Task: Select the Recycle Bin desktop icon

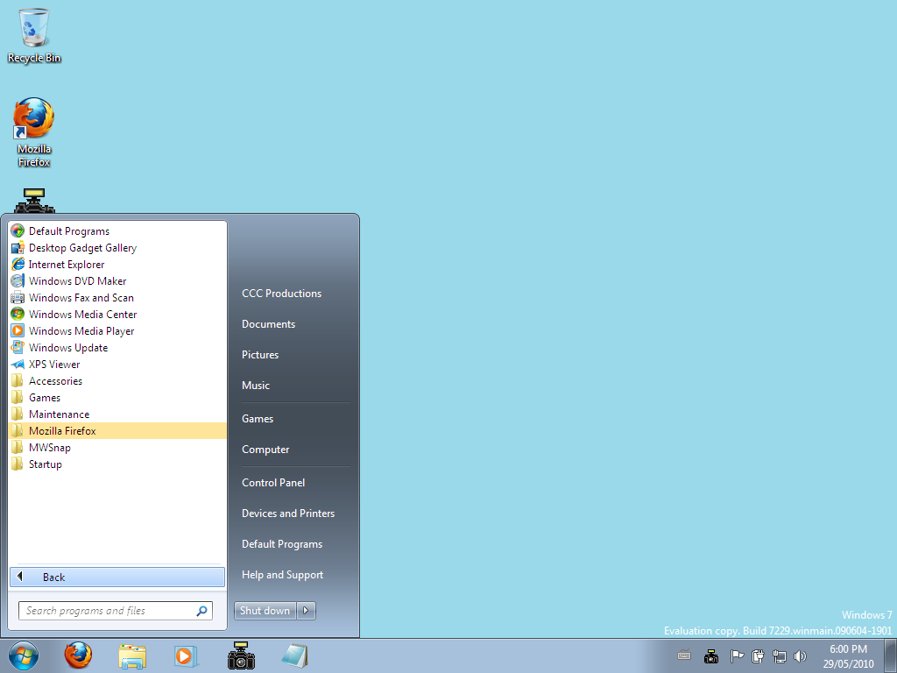Action: click(34, 35)
